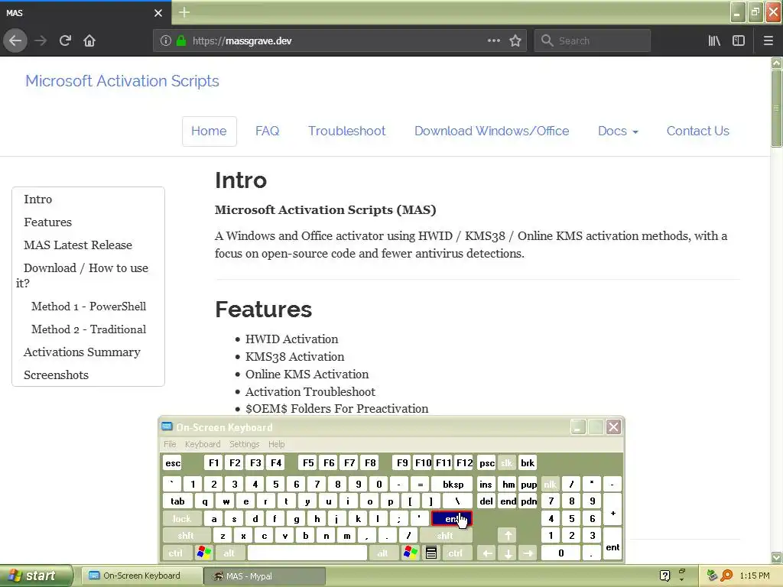Image resolution: width=783 pixels, height=587 pixels.
Task: Toggle the right shft key on keyboard
Action: point(445,536)
